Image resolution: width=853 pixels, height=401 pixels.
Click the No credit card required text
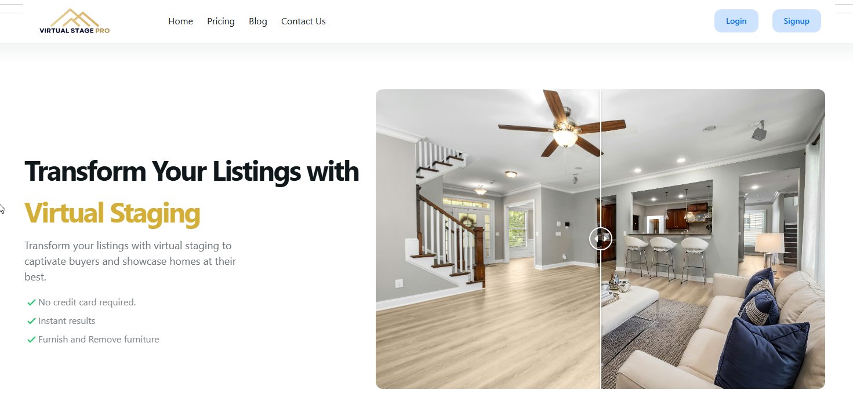(x=87, y=302)
